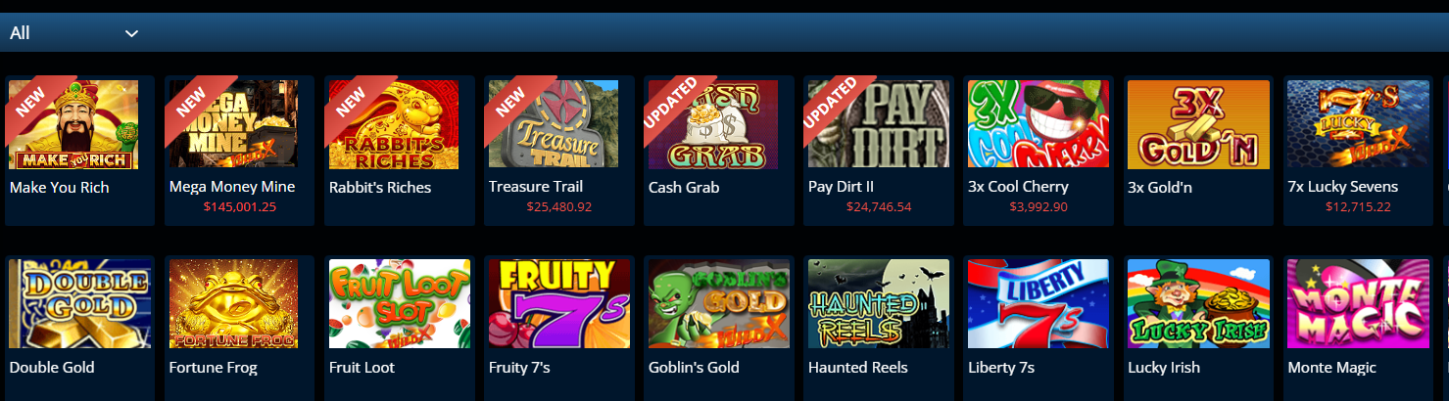Launch Fortune Frog game thumbnail
The height and width of the screenshot is (401, 1449).
tap(234, 304)
